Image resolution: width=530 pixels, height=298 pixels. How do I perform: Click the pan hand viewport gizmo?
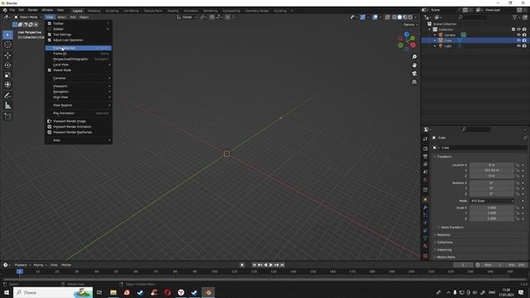coord(414,65)
